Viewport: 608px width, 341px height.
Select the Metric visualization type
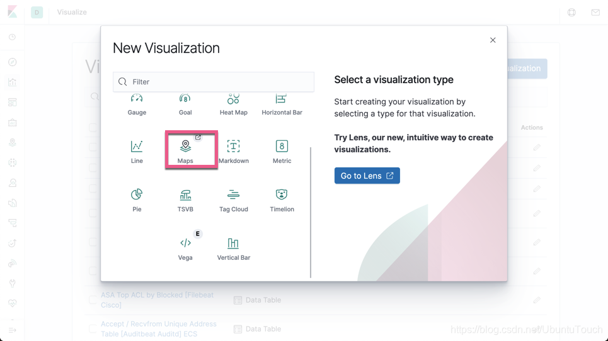tap(282, 152)
